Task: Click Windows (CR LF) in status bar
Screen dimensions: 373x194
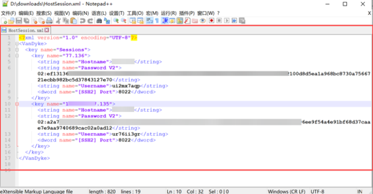Action: (x=287, y=191)
